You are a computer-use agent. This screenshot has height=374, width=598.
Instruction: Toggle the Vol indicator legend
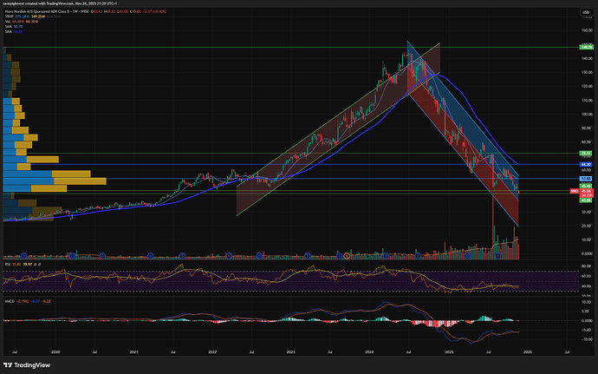(8, 22)
